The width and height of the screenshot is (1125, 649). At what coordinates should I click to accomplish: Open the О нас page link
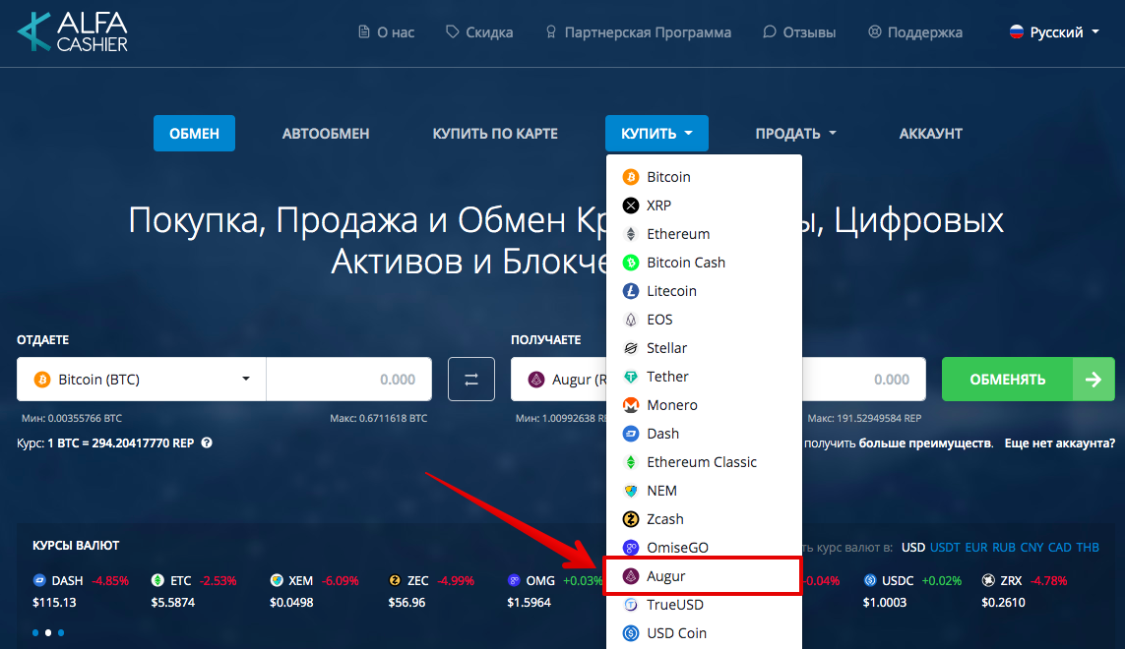(x=387, y=32)
